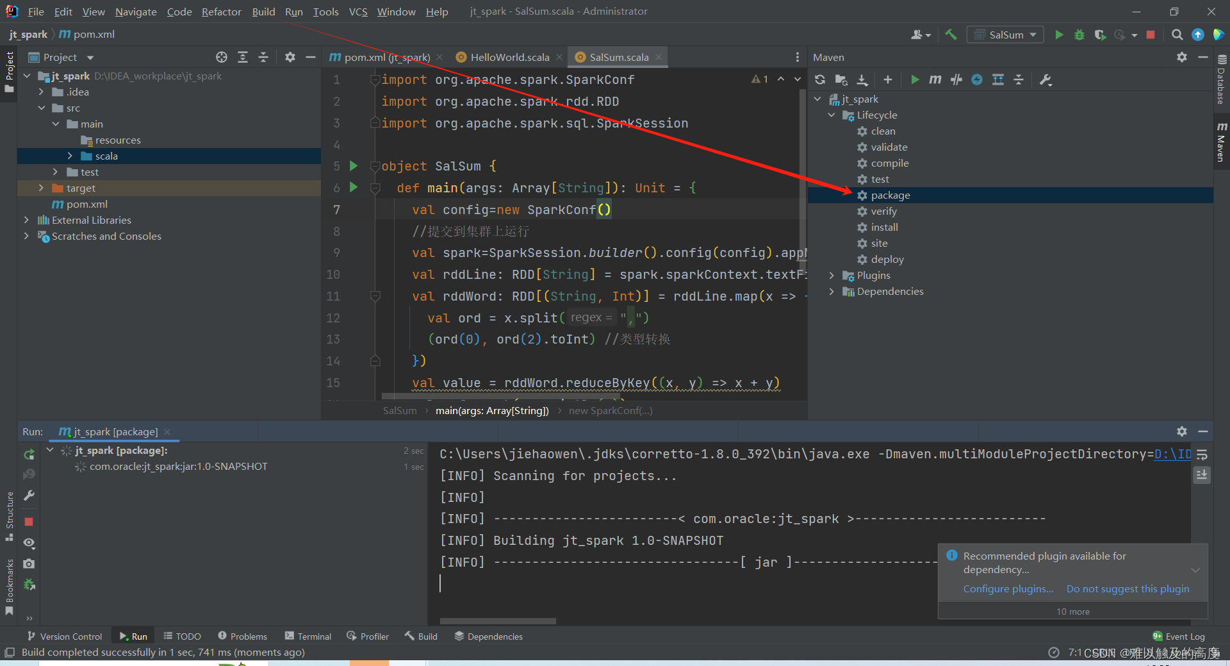The image size is (1230, 666).
Task: Click Configure plugins... link
Action: click(1008, 588)
